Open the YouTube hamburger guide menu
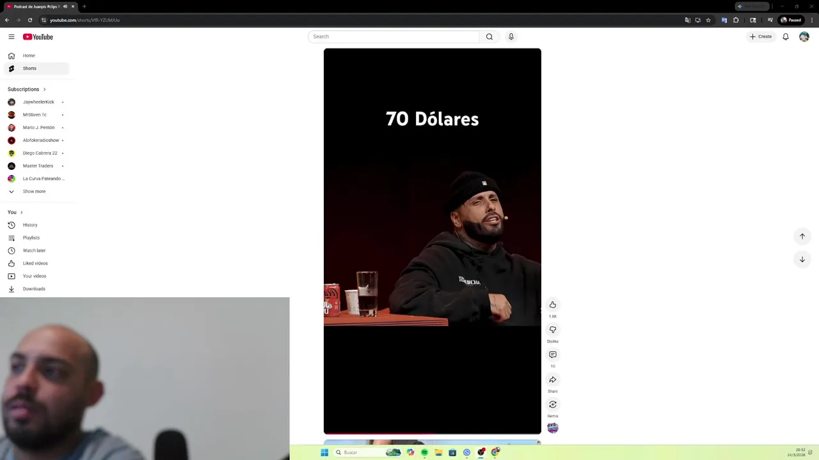819x460 pixels. point(11,36)
